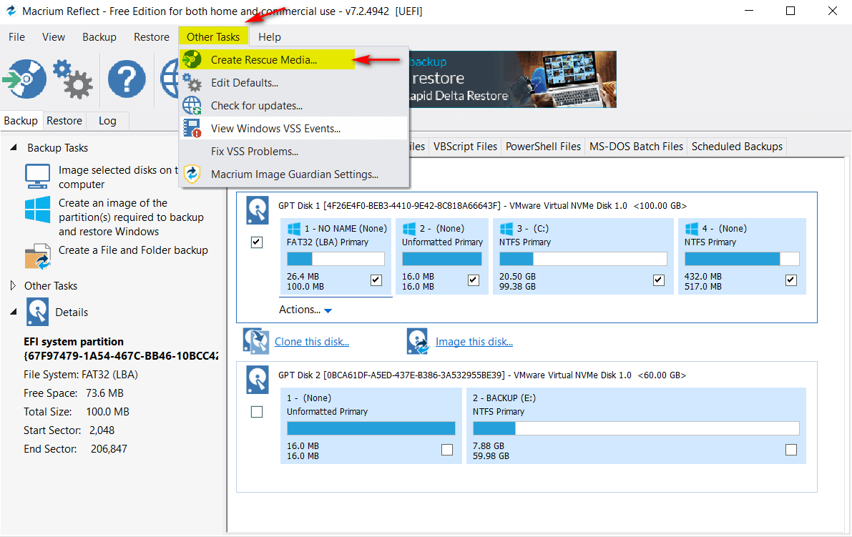852x537 pixels.
Task: Click BACKUP (E:) partition usage bar
Action: [636, 428]
